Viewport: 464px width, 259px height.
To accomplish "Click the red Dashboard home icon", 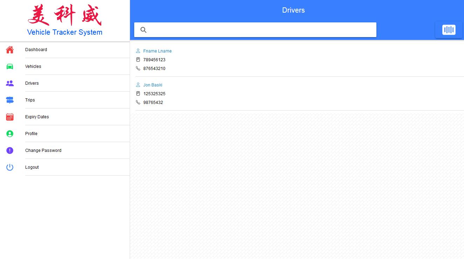I will pos(10,50).
